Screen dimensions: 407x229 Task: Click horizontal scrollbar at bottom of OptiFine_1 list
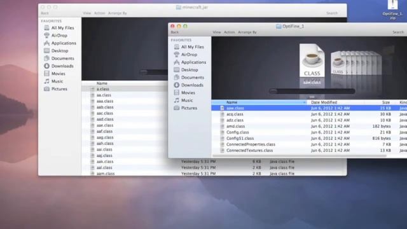click(x=300, y=156)
